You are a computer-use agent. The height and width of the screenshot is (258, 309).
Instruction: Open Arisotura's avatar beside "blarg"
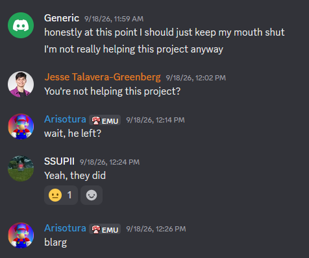[21, 235]
